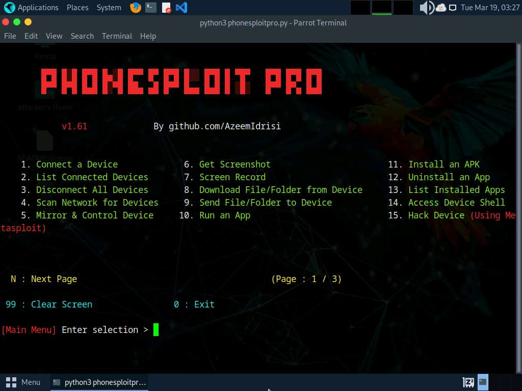Open the Applications menu
This screenshot has height=391, width=522.
[x=38, y=7]
